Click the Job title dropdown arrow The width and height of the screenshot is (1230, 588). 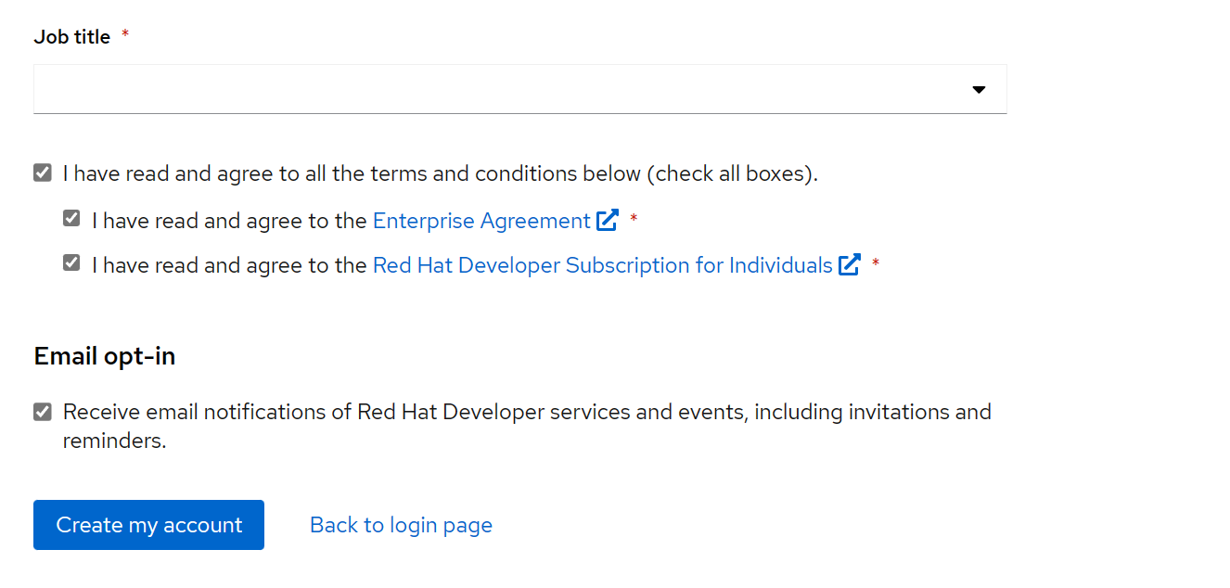[x=978, y=90]
